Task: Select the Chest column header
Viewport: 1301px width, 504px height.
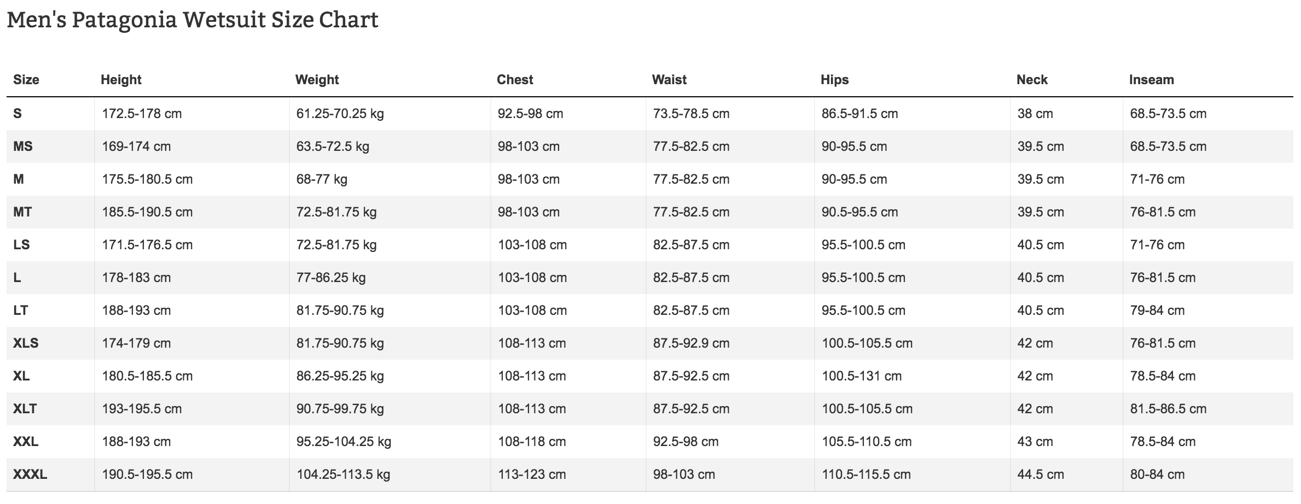Action: click(x=515, y=80)
